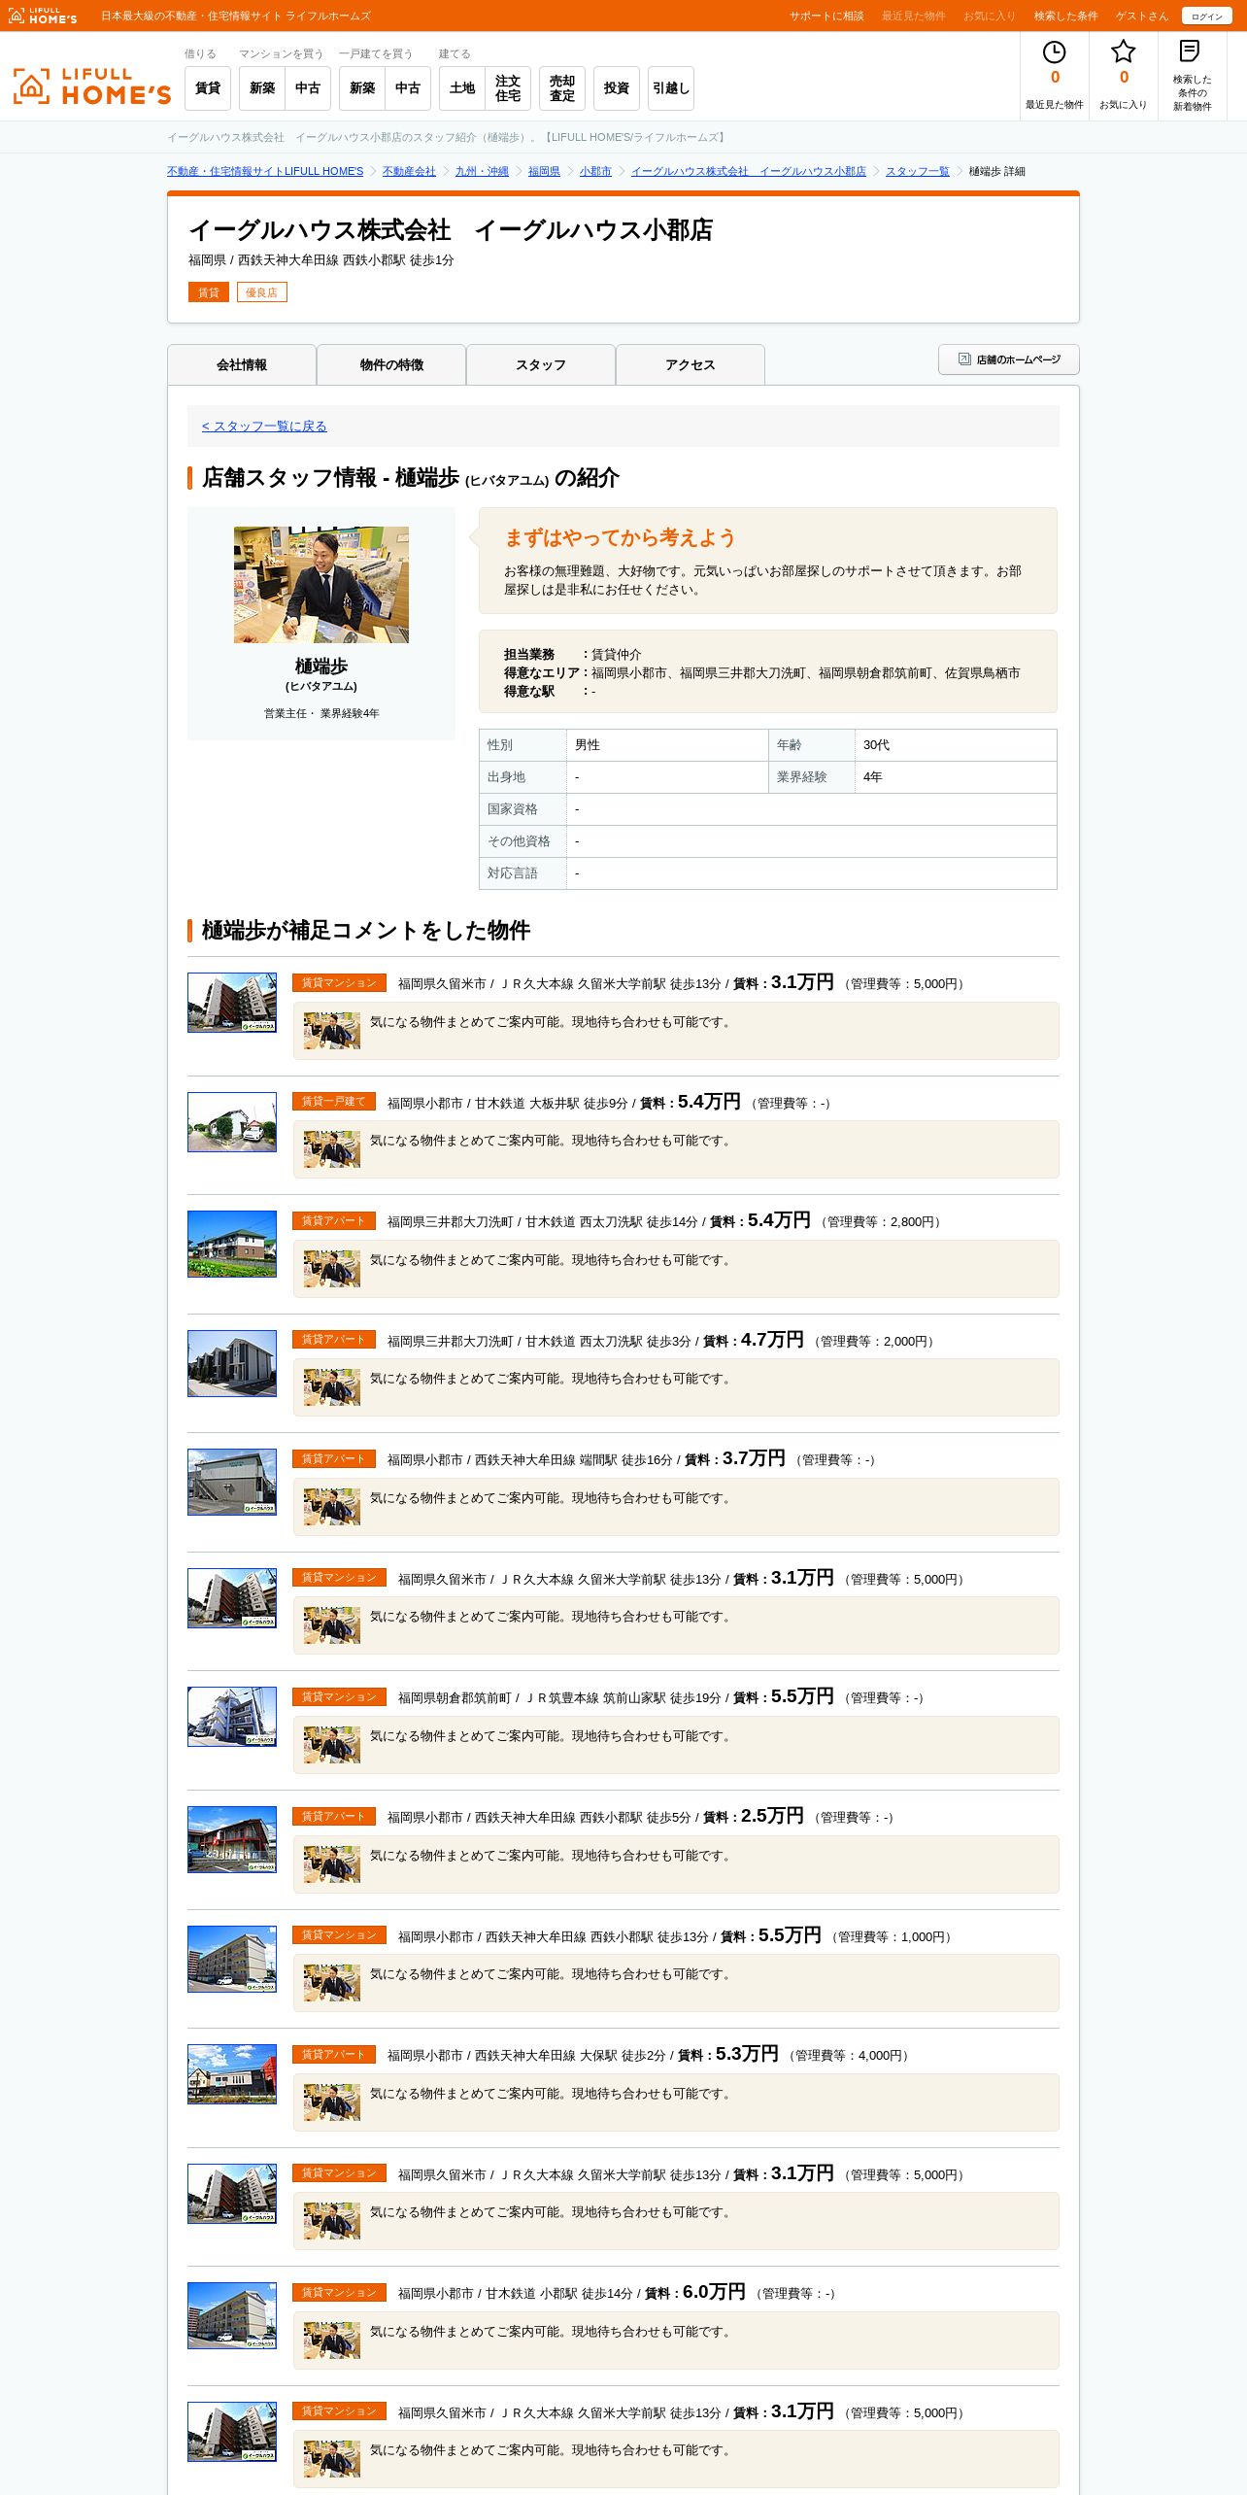The image size is (1247, 2495).
Task: Click staff comment avatar on 筑前山家駅 listing
Action: [x=331, y=1745]
